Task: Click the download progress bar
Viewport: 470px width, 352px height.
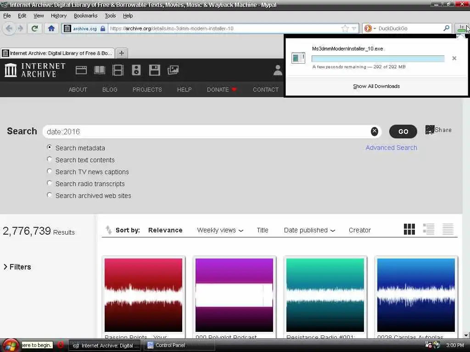Action: tap(378, 59)
